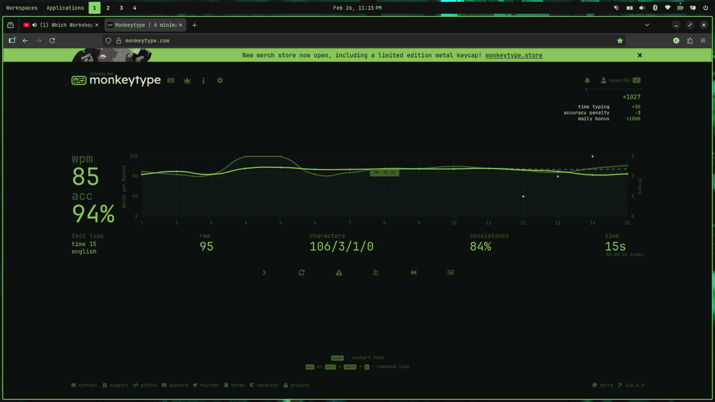The image size is (715, 402).
Task: Open privacy link in footer
Action: 296,385
